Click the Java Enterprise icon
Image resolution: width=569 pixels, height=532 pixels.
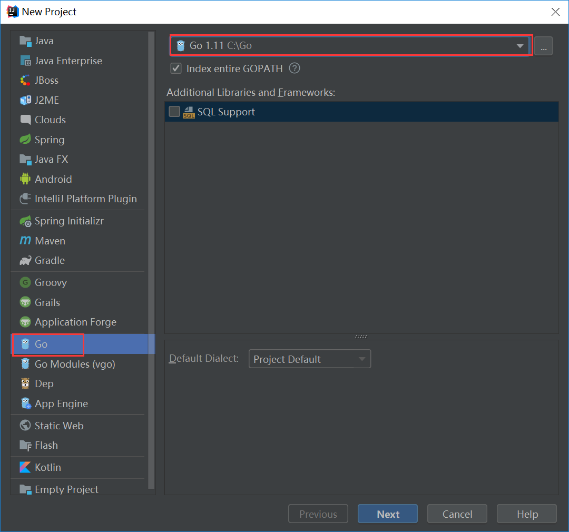click(25, 61)
